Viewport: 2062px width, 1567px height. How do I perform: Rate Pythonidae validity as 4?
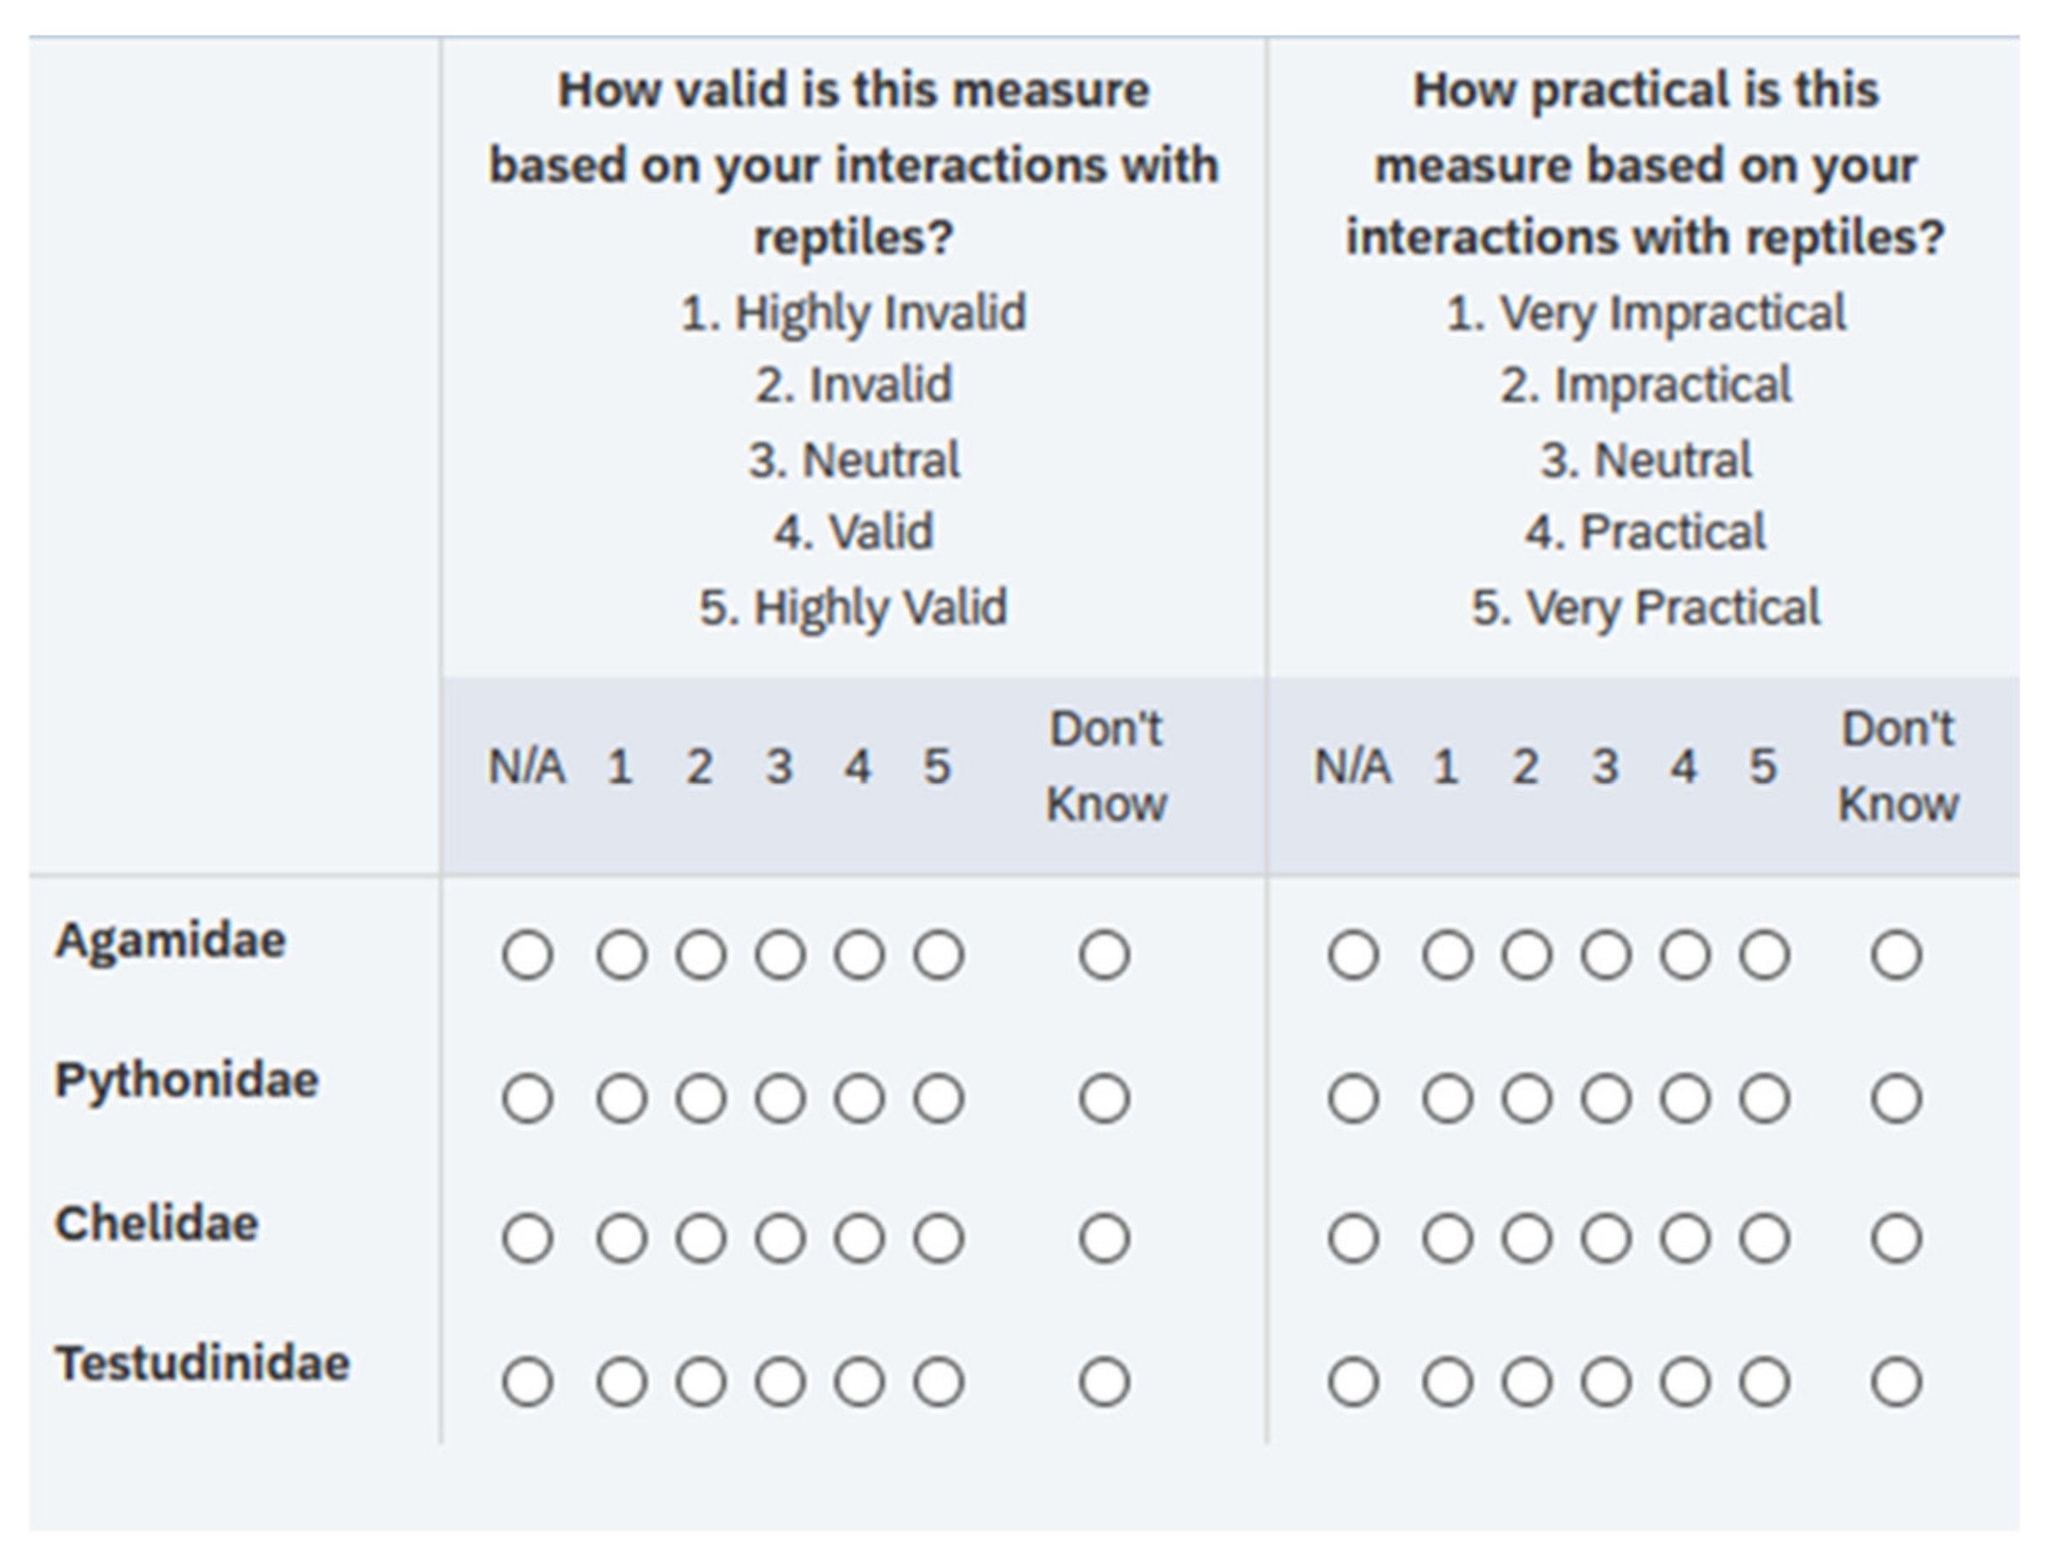pos(859,1098)
